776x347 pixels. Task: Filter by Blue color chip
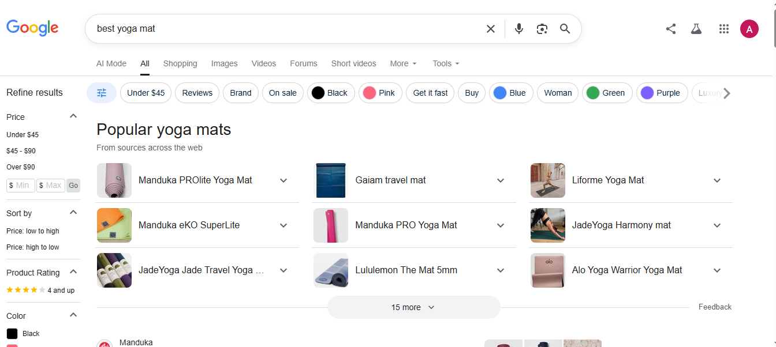(511, 93)
